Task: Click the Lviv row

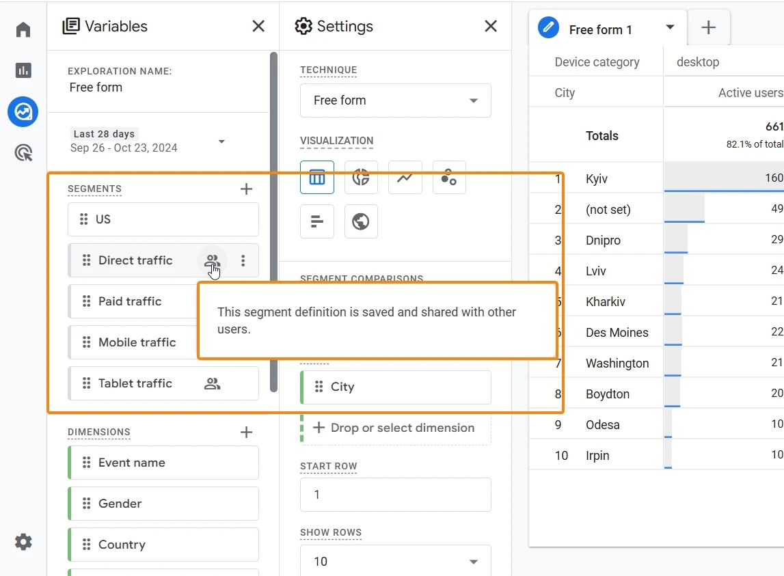Action: pyautogui.click(x=656, y=271)
